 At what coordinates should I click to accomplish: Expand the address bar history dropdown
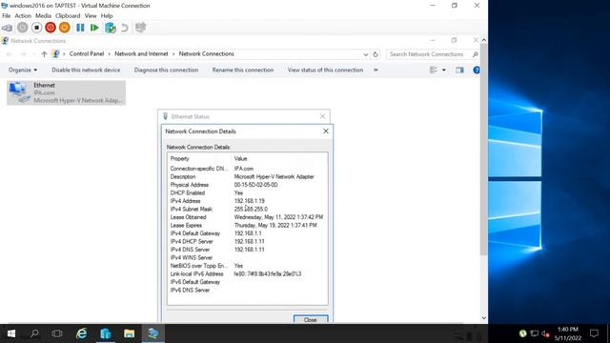366,54
